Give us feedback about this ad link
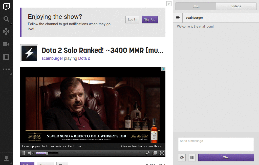 pyautogui.click(x=142, y=146)
